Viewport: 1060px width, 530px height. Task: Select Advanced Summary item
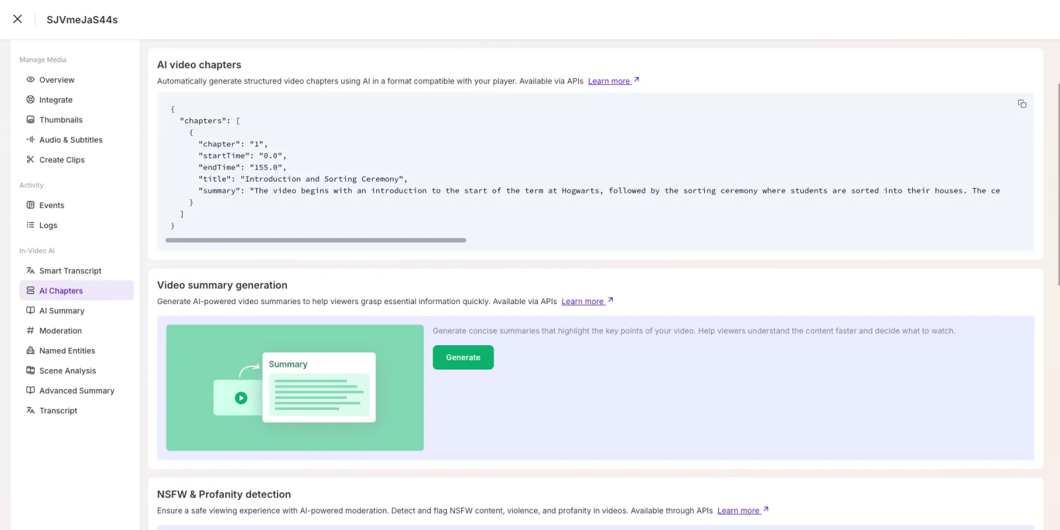pyautogui.click(x=76, y=390)
